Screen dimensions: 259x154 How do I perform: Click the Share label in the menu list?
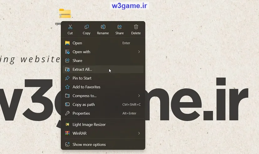click(x=77, y=61)
